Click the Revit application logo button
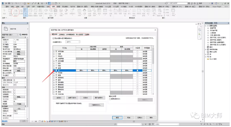Screen dimensions: 231x127 coord(3,3)
